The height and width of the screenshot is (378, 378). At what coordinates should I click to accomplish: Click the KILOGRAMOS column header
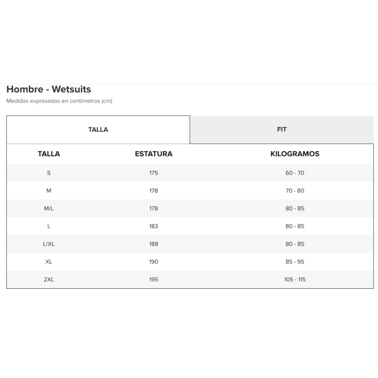pos(295,154)
